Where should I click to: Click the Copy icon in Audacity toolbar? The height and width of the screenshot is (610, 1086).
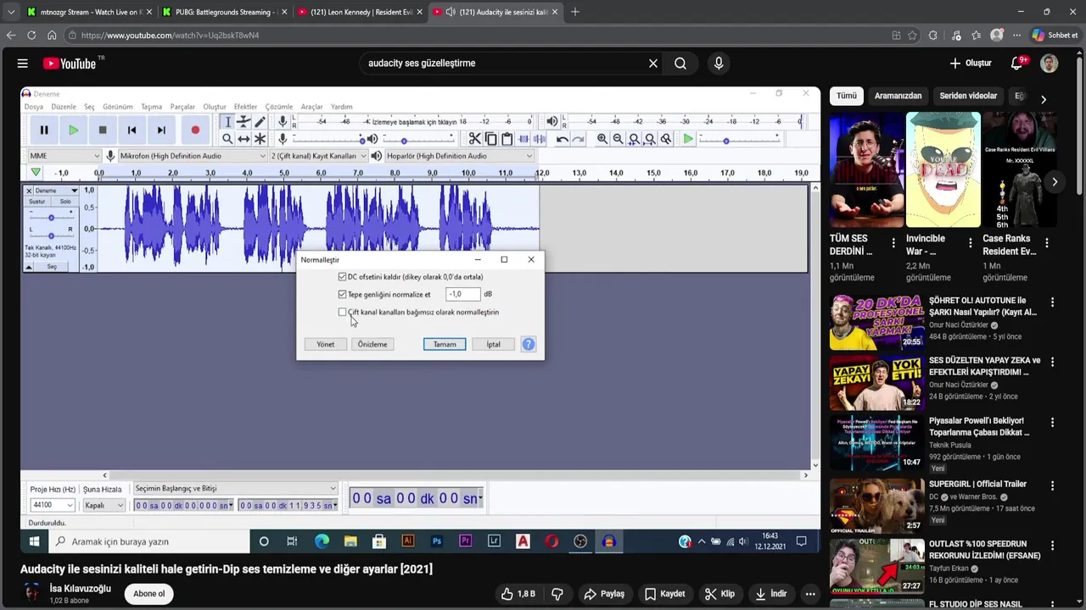[x=491, y=139]
